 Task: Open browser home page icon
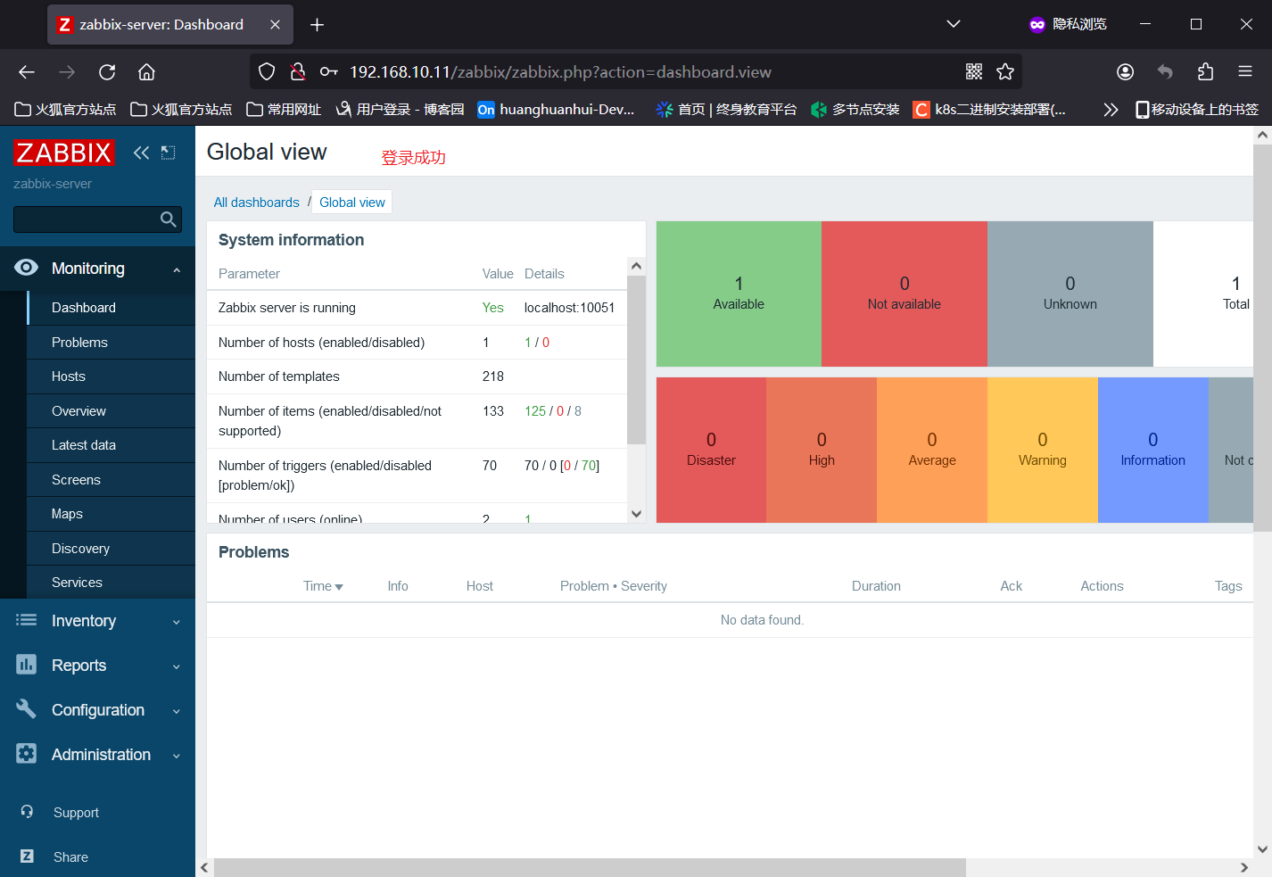point(147,72)
